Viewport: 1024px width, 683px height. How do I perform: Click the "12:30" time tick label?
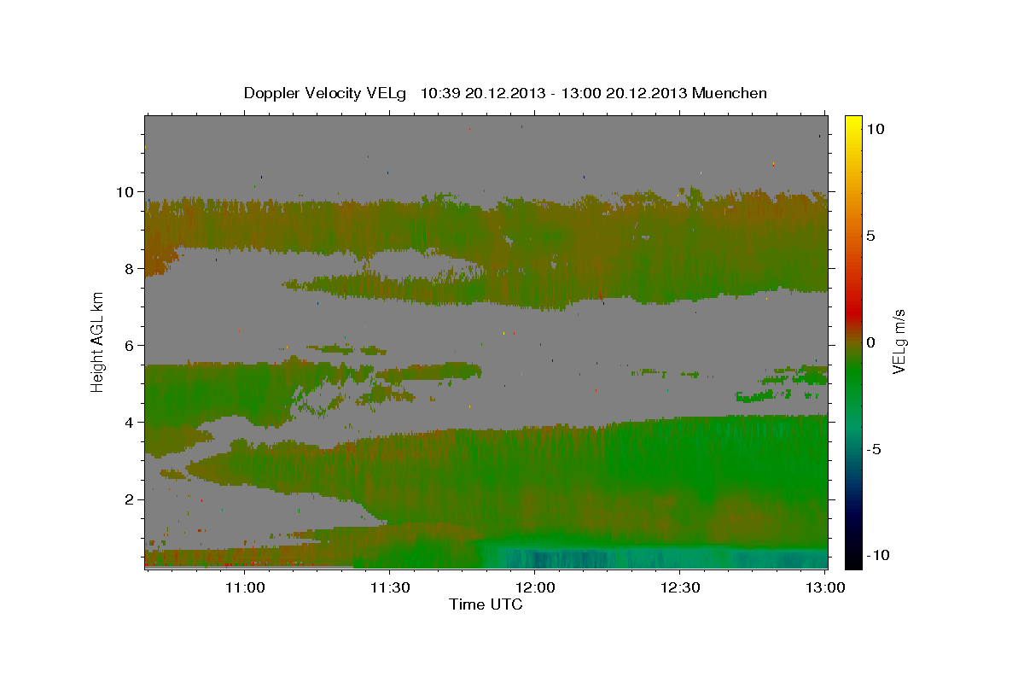point(680,588)
